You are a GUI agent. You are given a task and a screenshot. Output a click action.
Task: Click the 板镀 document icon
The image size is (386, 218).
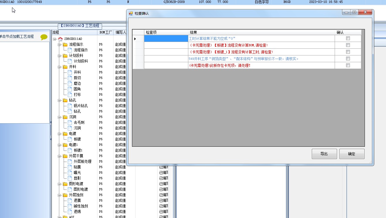click(x=70, y=139)
